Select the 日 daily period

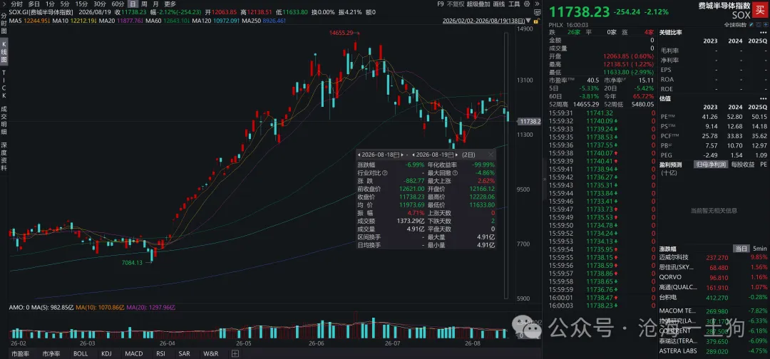point(133,4)
